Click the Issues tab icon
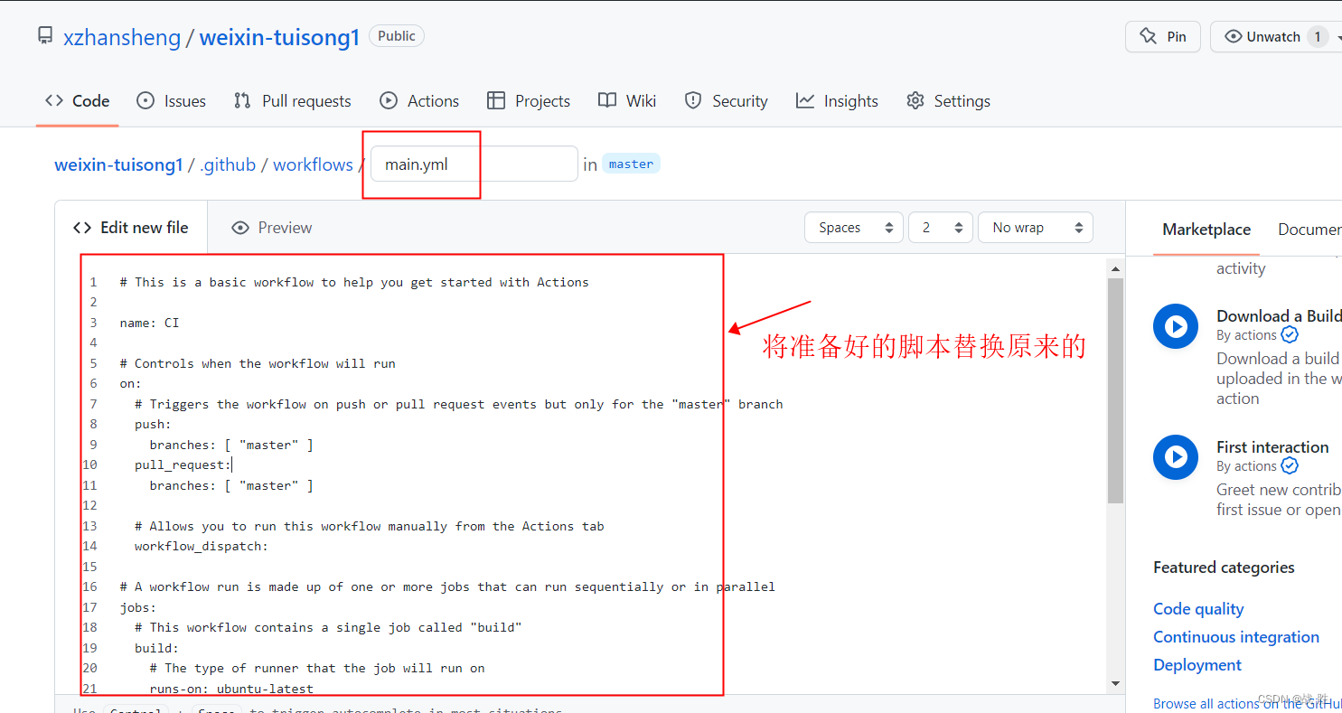Screen dimensions: 1342x713 click(x=145, y=100)
